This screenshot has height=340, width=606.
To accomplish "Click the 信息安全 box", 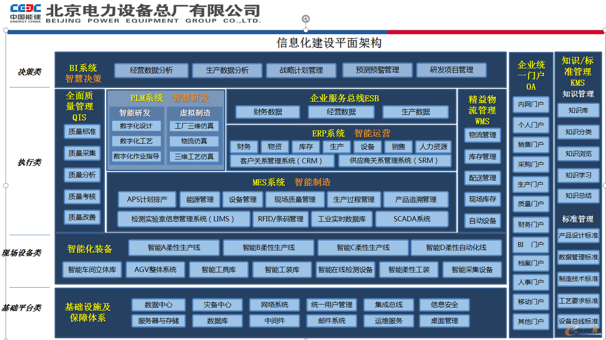I will 444,305.
